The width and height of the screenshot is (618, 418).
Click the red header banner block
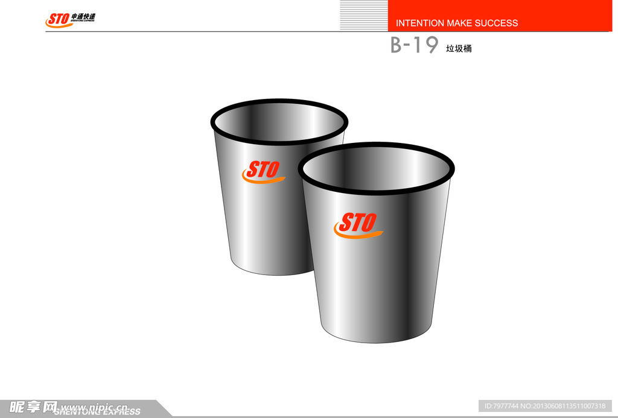[x=500, y=15]
